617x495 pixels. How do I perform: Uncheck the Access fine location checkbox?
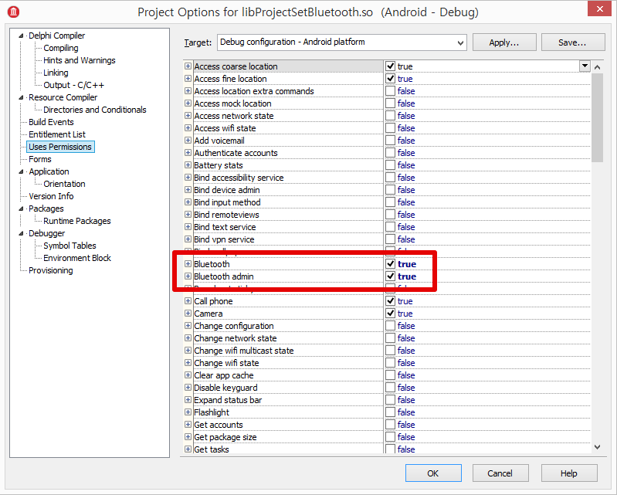coord(390,79)
